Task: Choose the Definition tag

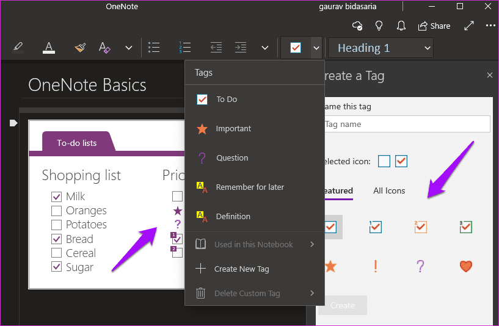Action: point(255,216)
